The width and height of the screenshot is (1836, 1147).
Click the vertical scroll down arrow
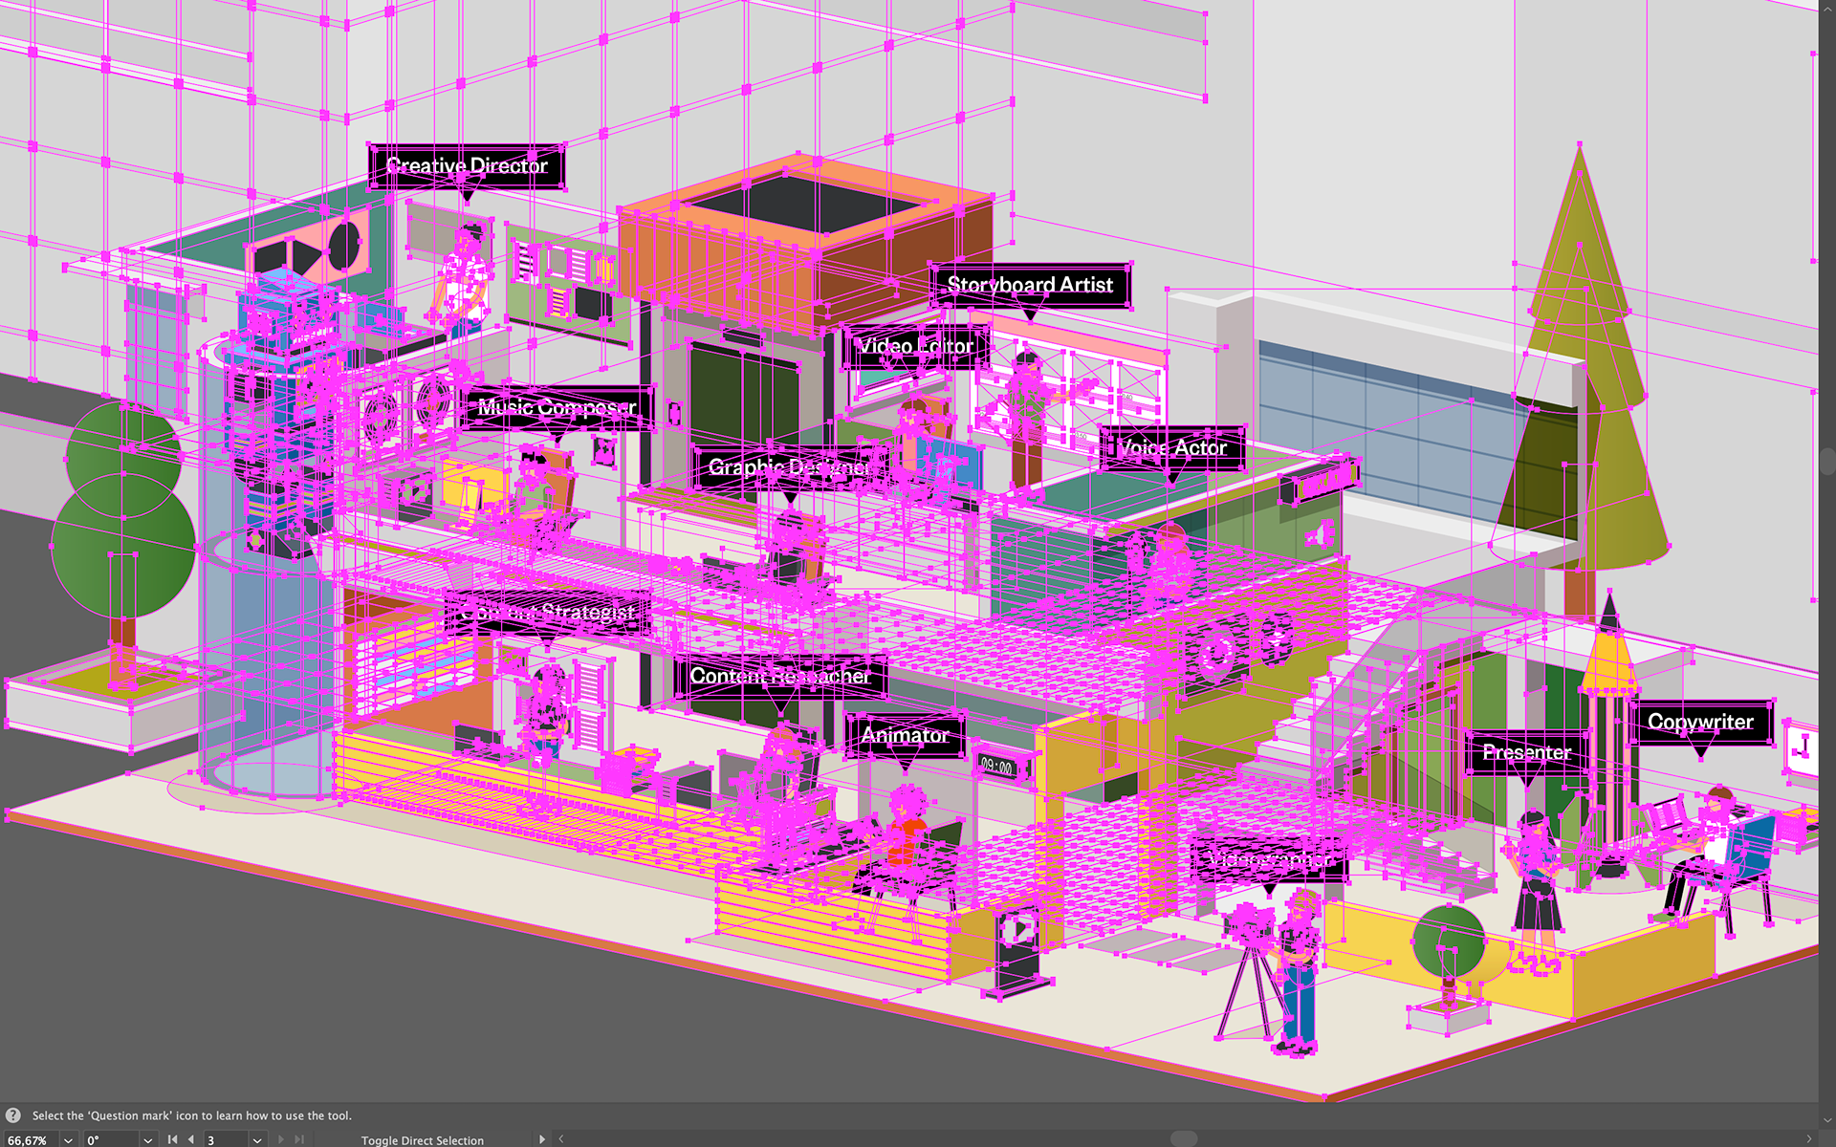[1826, 1120]
